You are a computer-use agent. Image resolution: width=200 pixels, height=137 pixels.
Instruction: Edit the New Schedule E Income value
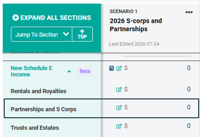tap(119, 68)
